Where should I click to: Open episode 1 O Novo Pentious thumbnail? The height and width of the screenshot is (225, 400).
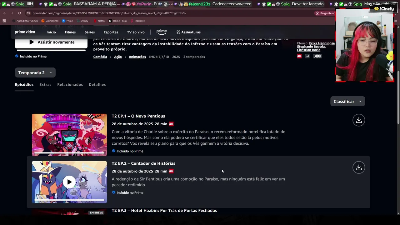[x=69, y=135]
